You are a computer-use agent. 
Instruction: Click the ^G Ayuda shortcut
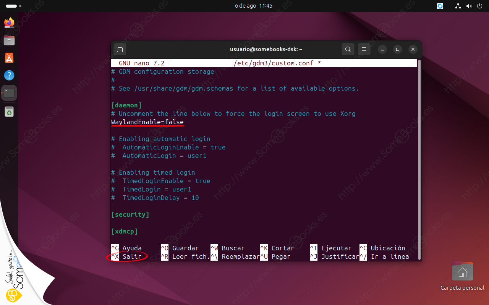pyautogui.click(x=126, y=248)
